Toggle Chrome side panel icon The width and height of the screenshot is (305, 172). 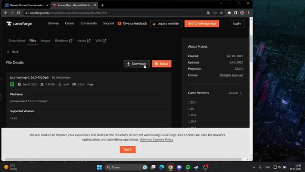(235, 13)
